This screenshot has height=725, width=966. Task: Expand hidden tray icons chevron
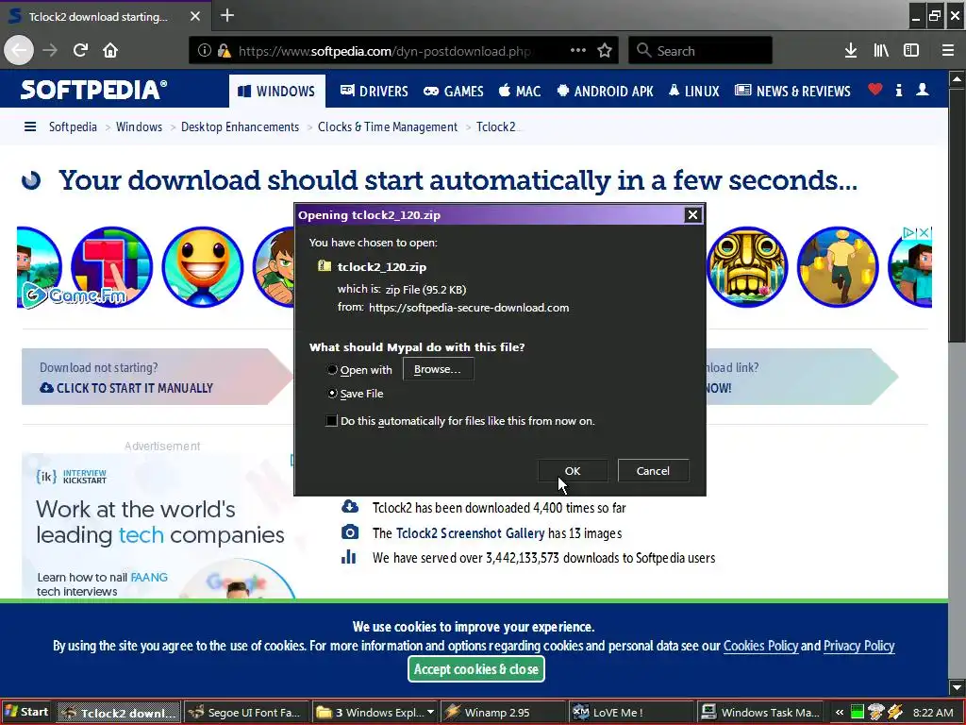tap(839, 713)
